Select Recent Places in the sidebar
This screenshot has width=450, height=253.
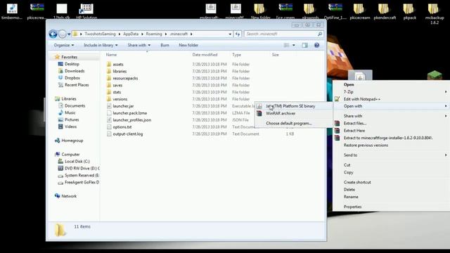coord(77,85)
